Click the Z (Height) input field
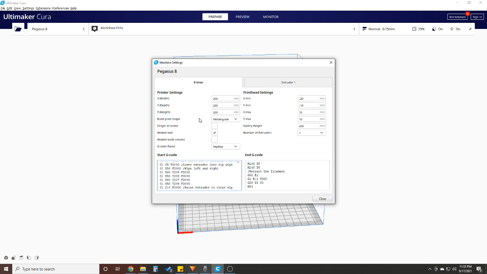487x274 pixels. click(x=226, y=112)
